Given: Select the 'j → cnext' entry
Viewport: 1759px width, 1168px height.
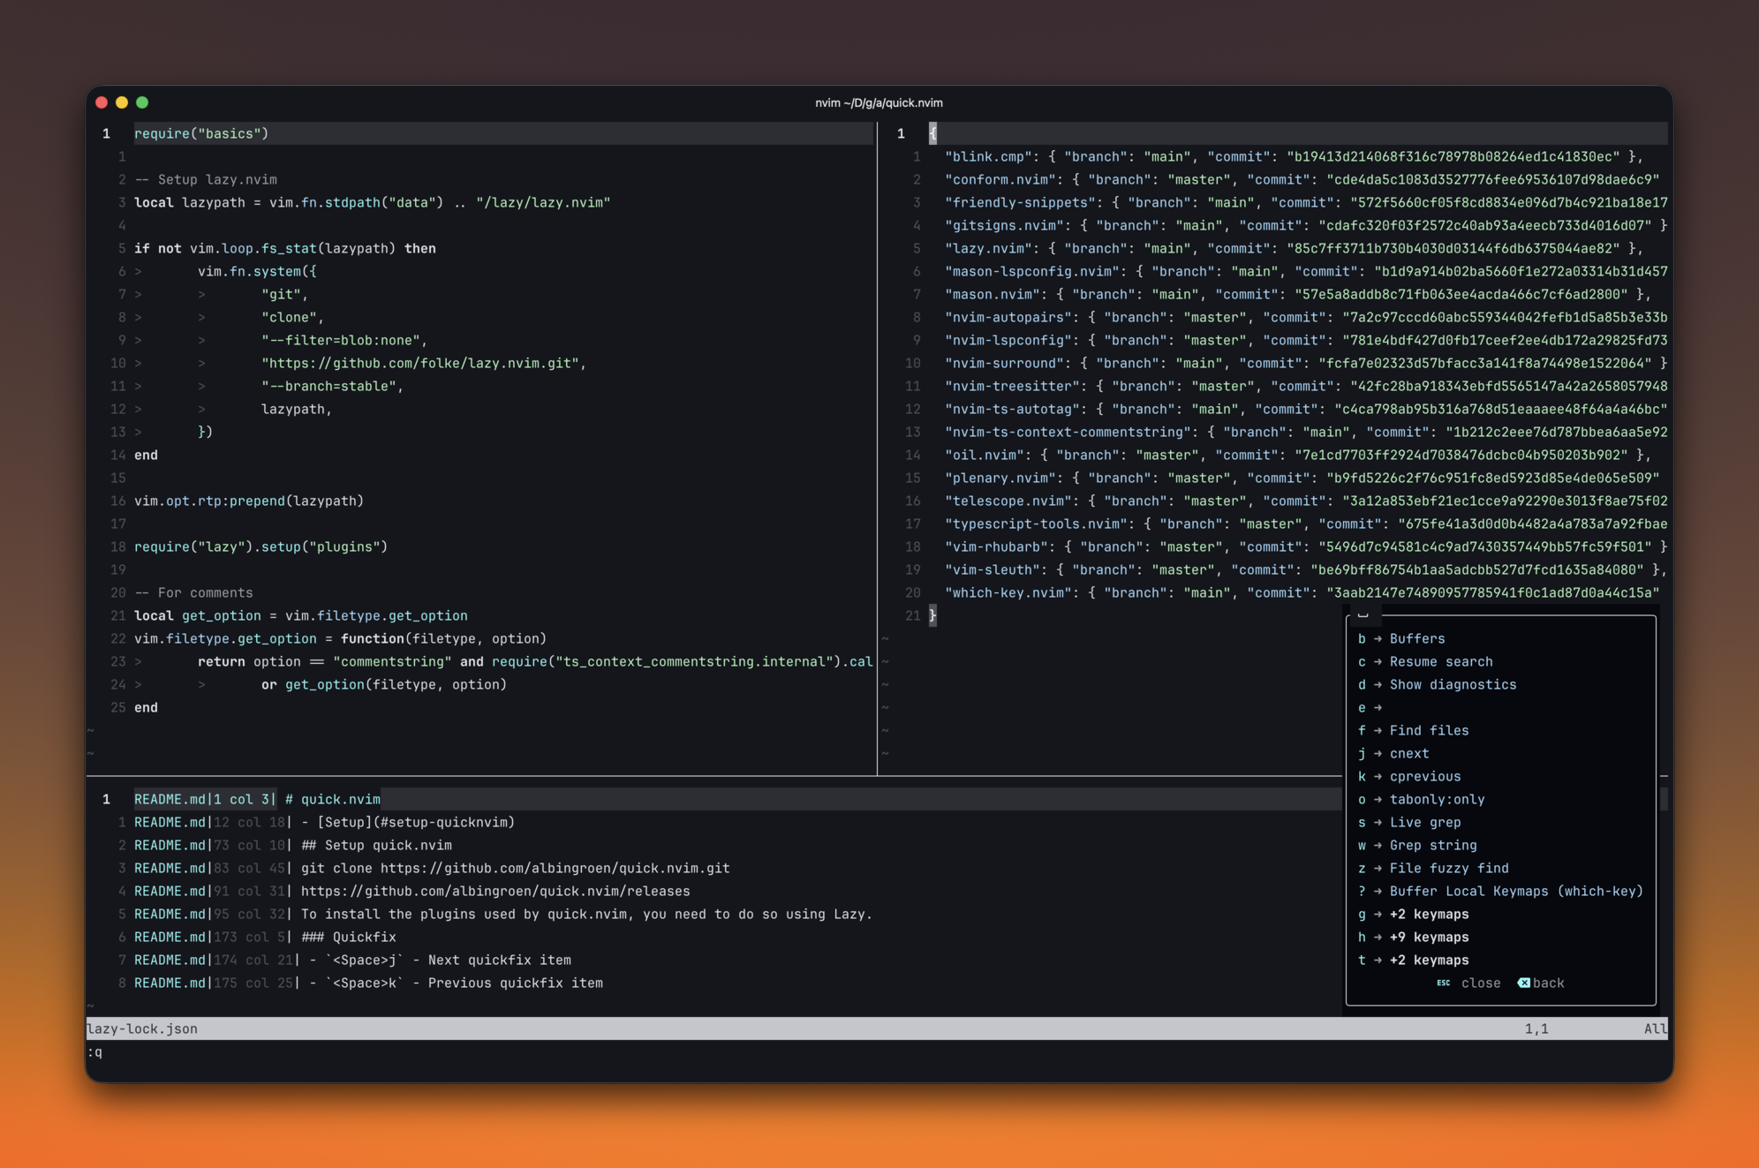Looking at the screenshot, I should (x=1393, y=753).
